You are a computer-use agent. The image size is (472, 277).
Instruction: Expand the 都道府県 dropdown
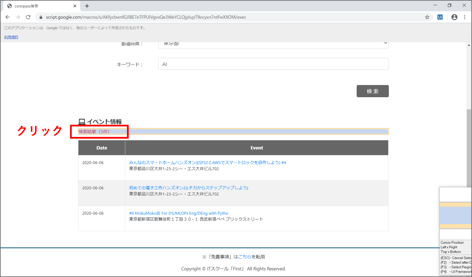point(273,44)
